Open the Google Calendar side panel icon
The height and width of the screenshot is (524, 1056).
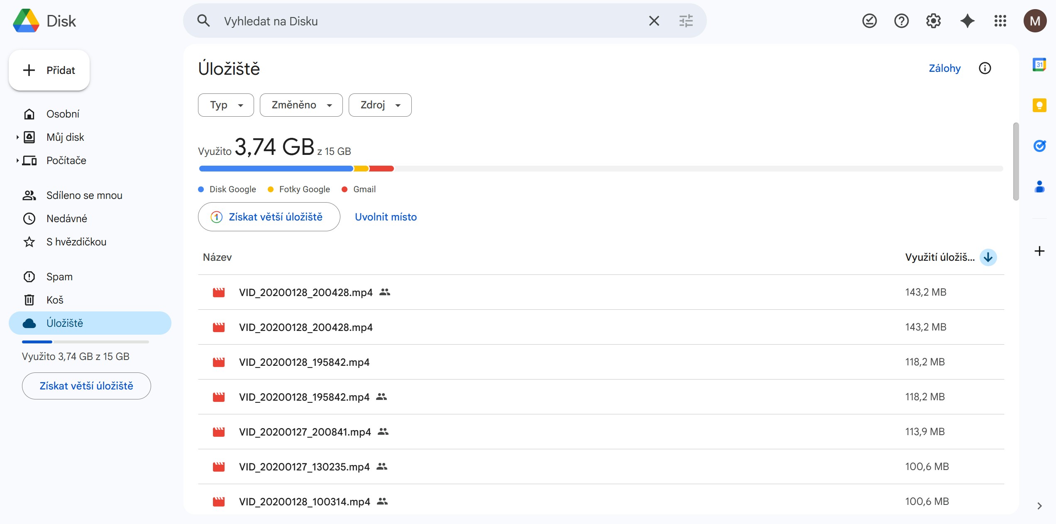click(x=1039, y=65)
